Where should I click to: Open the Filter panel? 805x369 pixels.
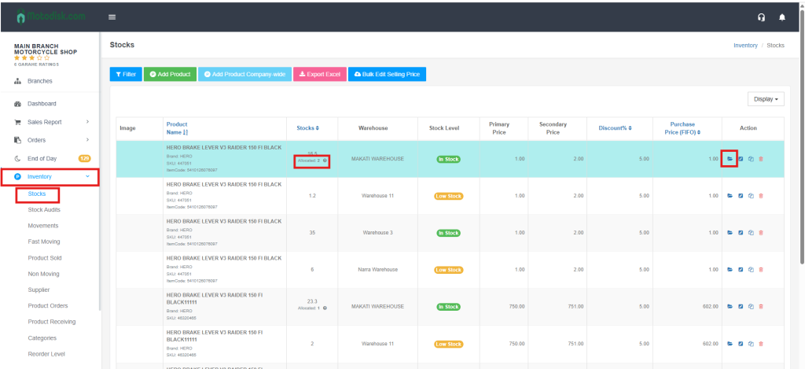pyautogui.click(x=125, y=74)
